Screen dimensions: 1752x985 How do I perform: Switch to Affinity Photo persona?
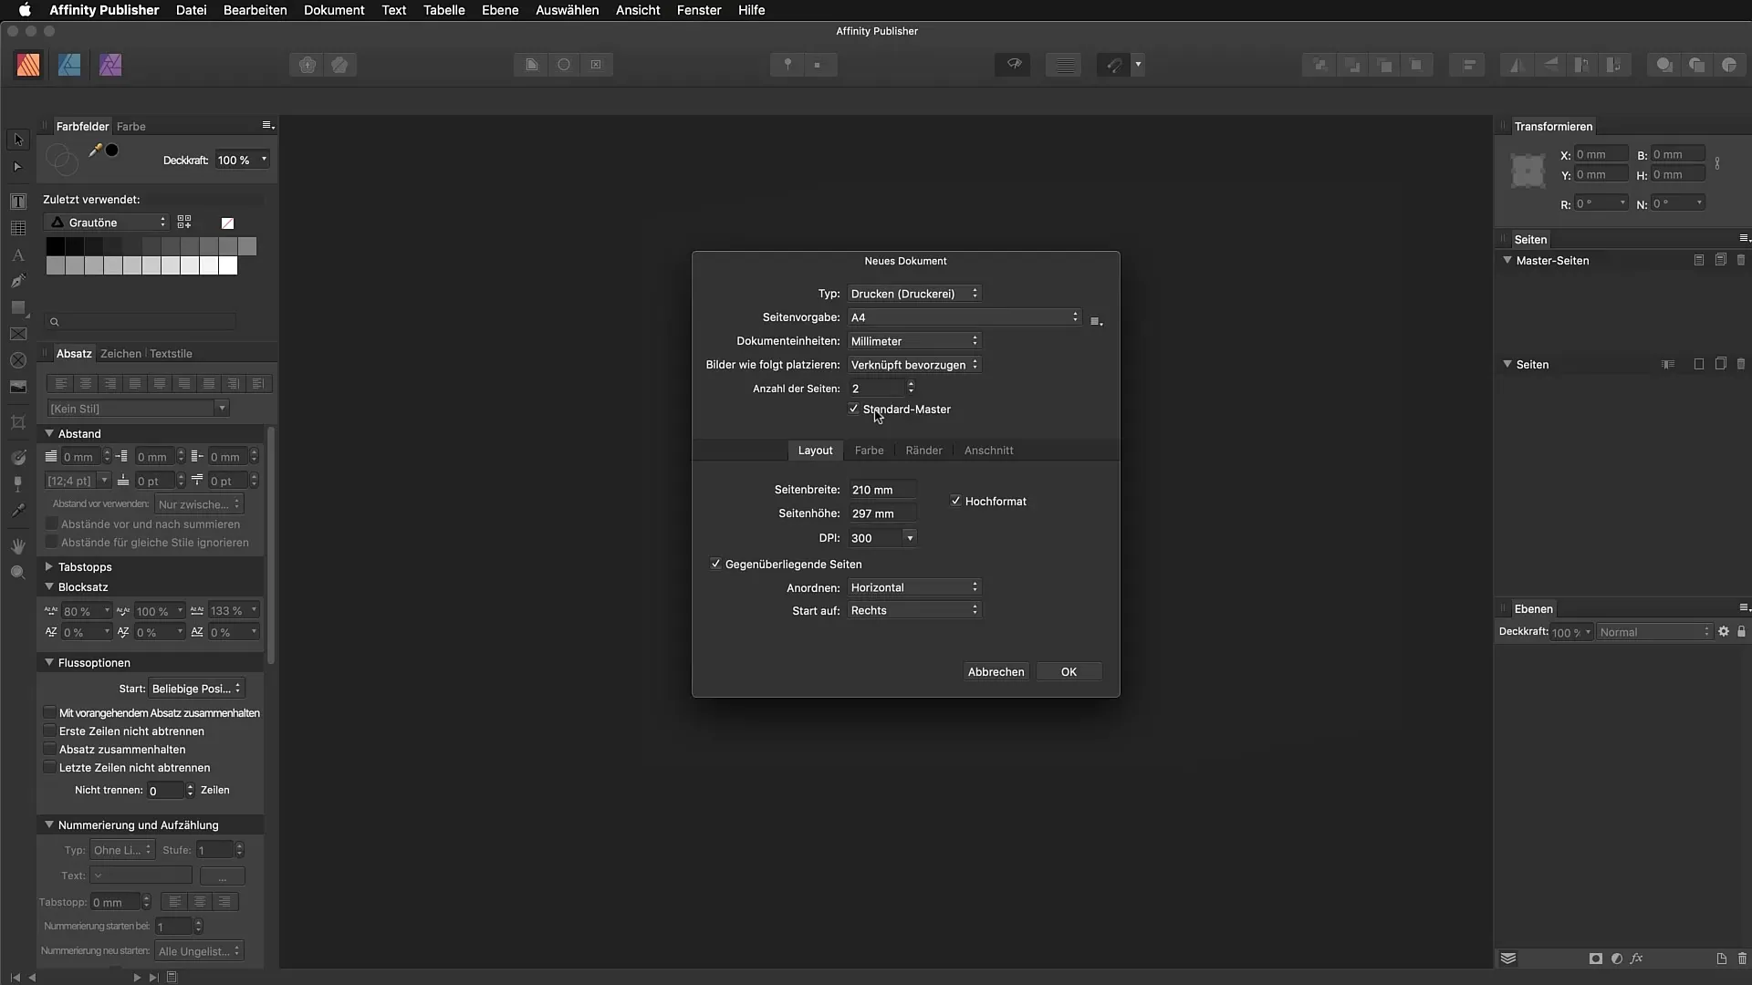pyautogui.click(x=110, y=65)
